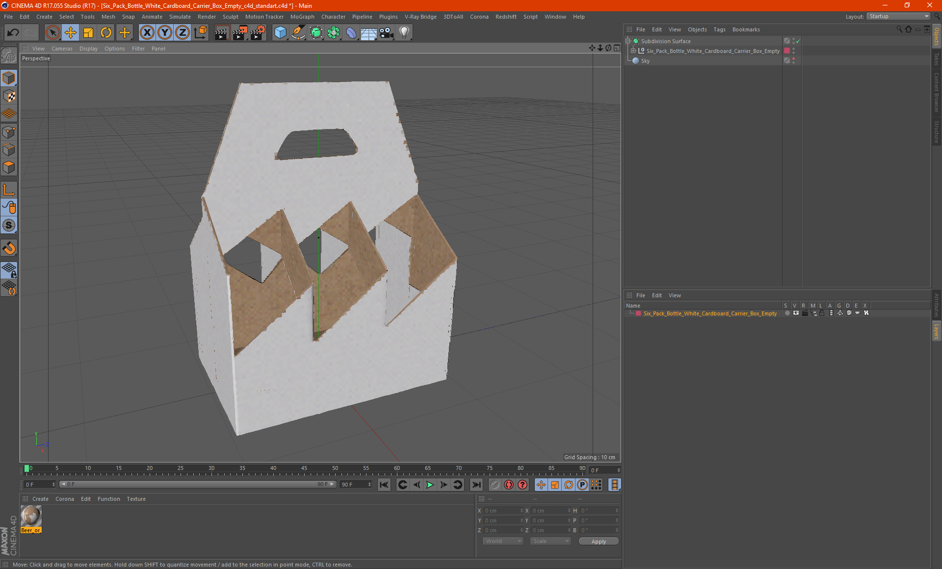The image size is (942, 569).
Task: Open the Simulate menu
Action: click(180, 17)
